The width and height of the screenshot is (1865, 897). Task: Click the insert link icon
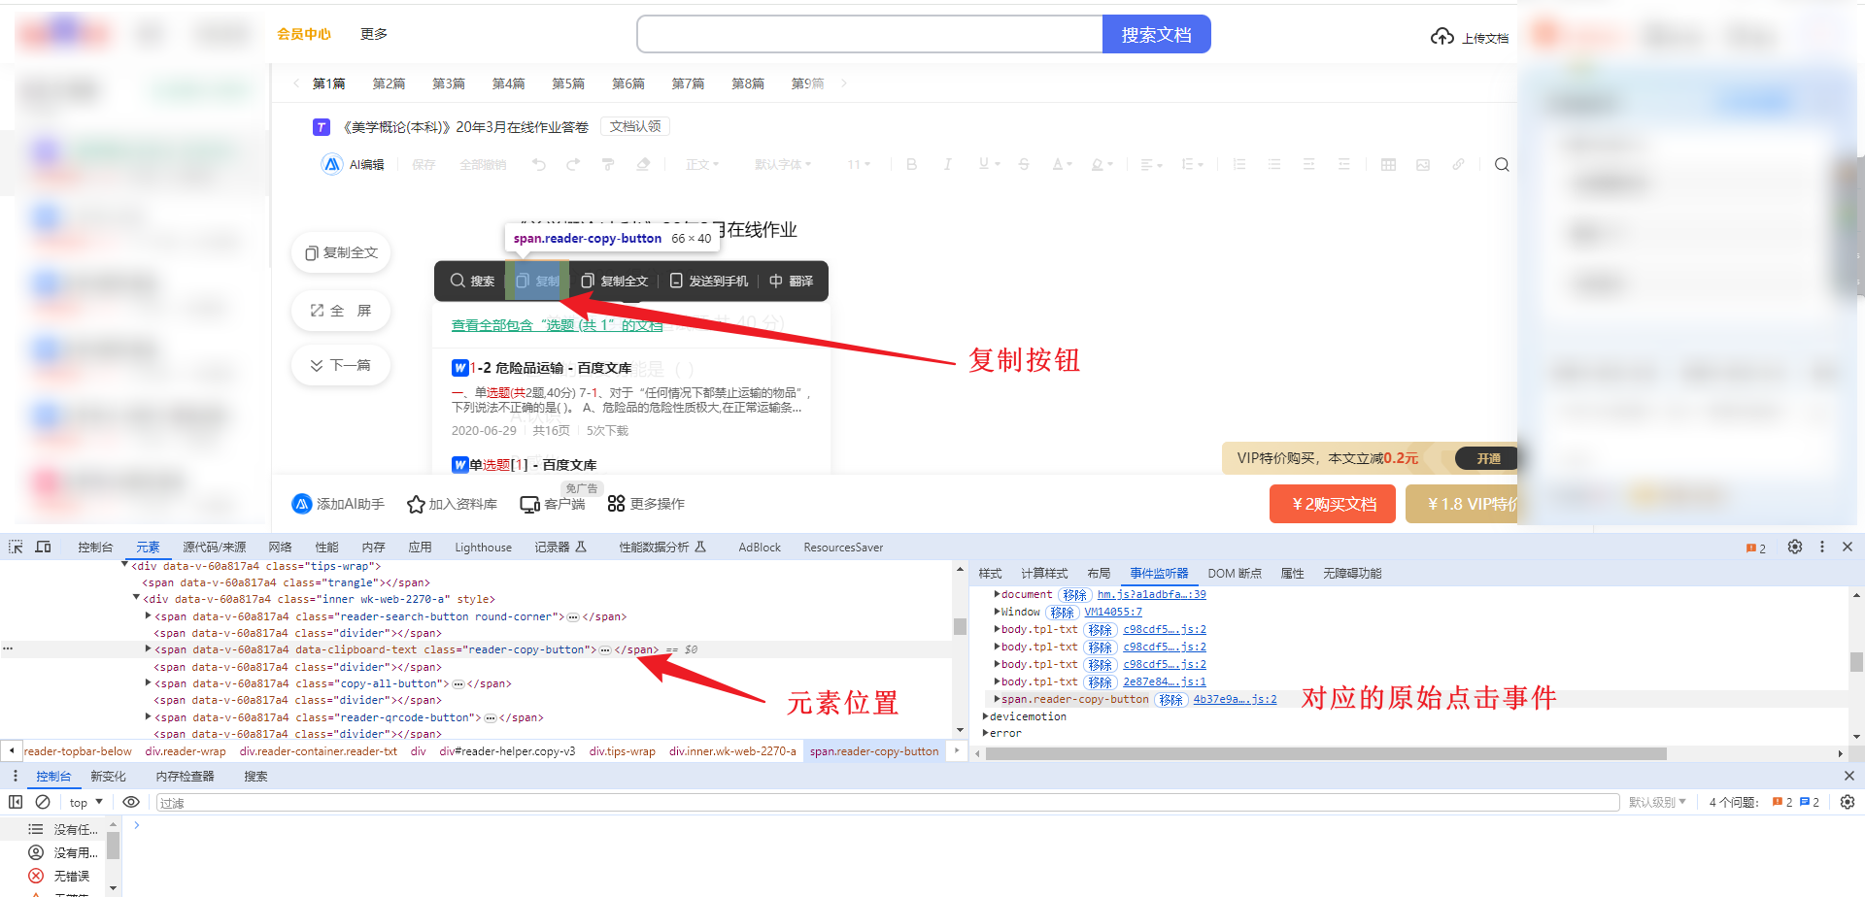[1458, 164]
